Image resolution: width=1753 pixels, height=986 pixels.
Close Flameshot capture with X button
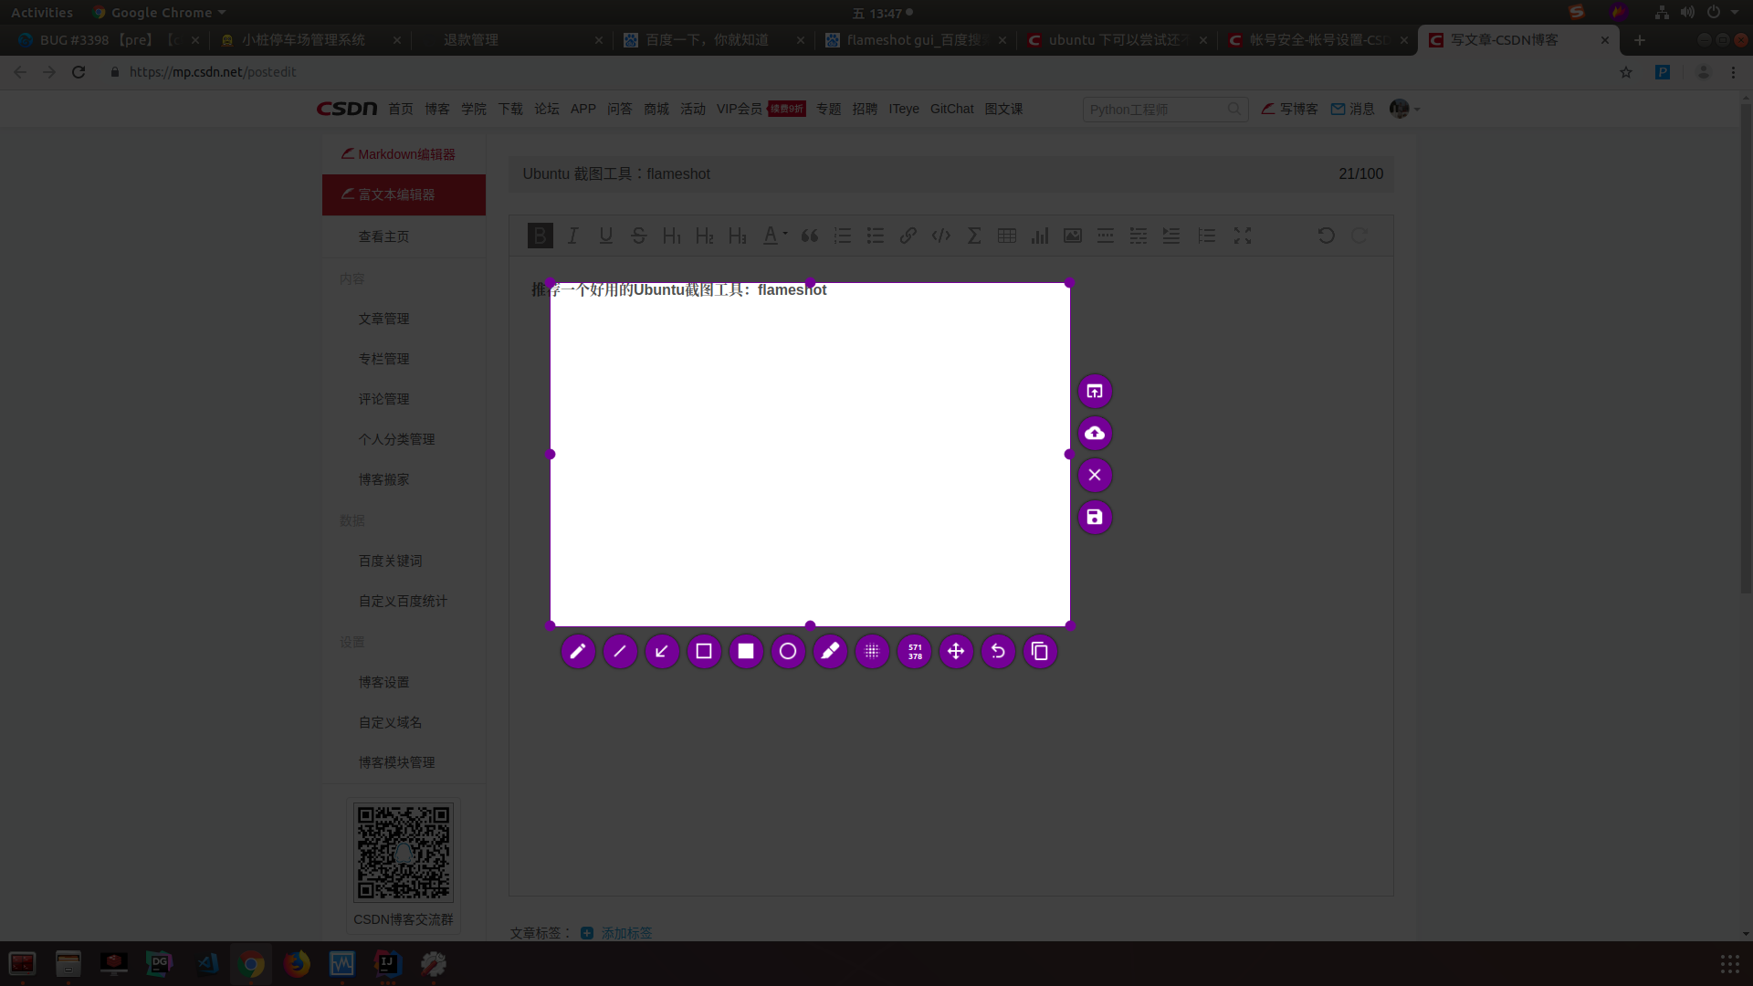point(1095,475)
